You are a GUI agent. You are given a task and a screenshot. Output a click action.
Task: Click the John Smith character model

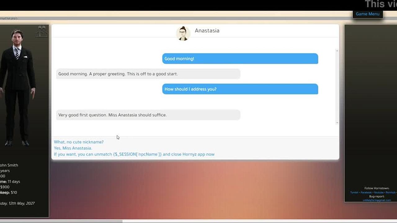click(x=18, y=87)
